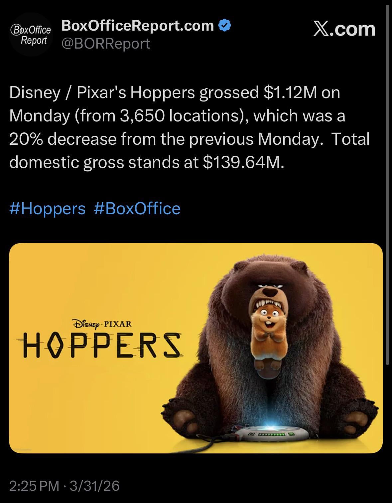Click the $139.64M total gross text
392x503 pixels.
[242, 162]
